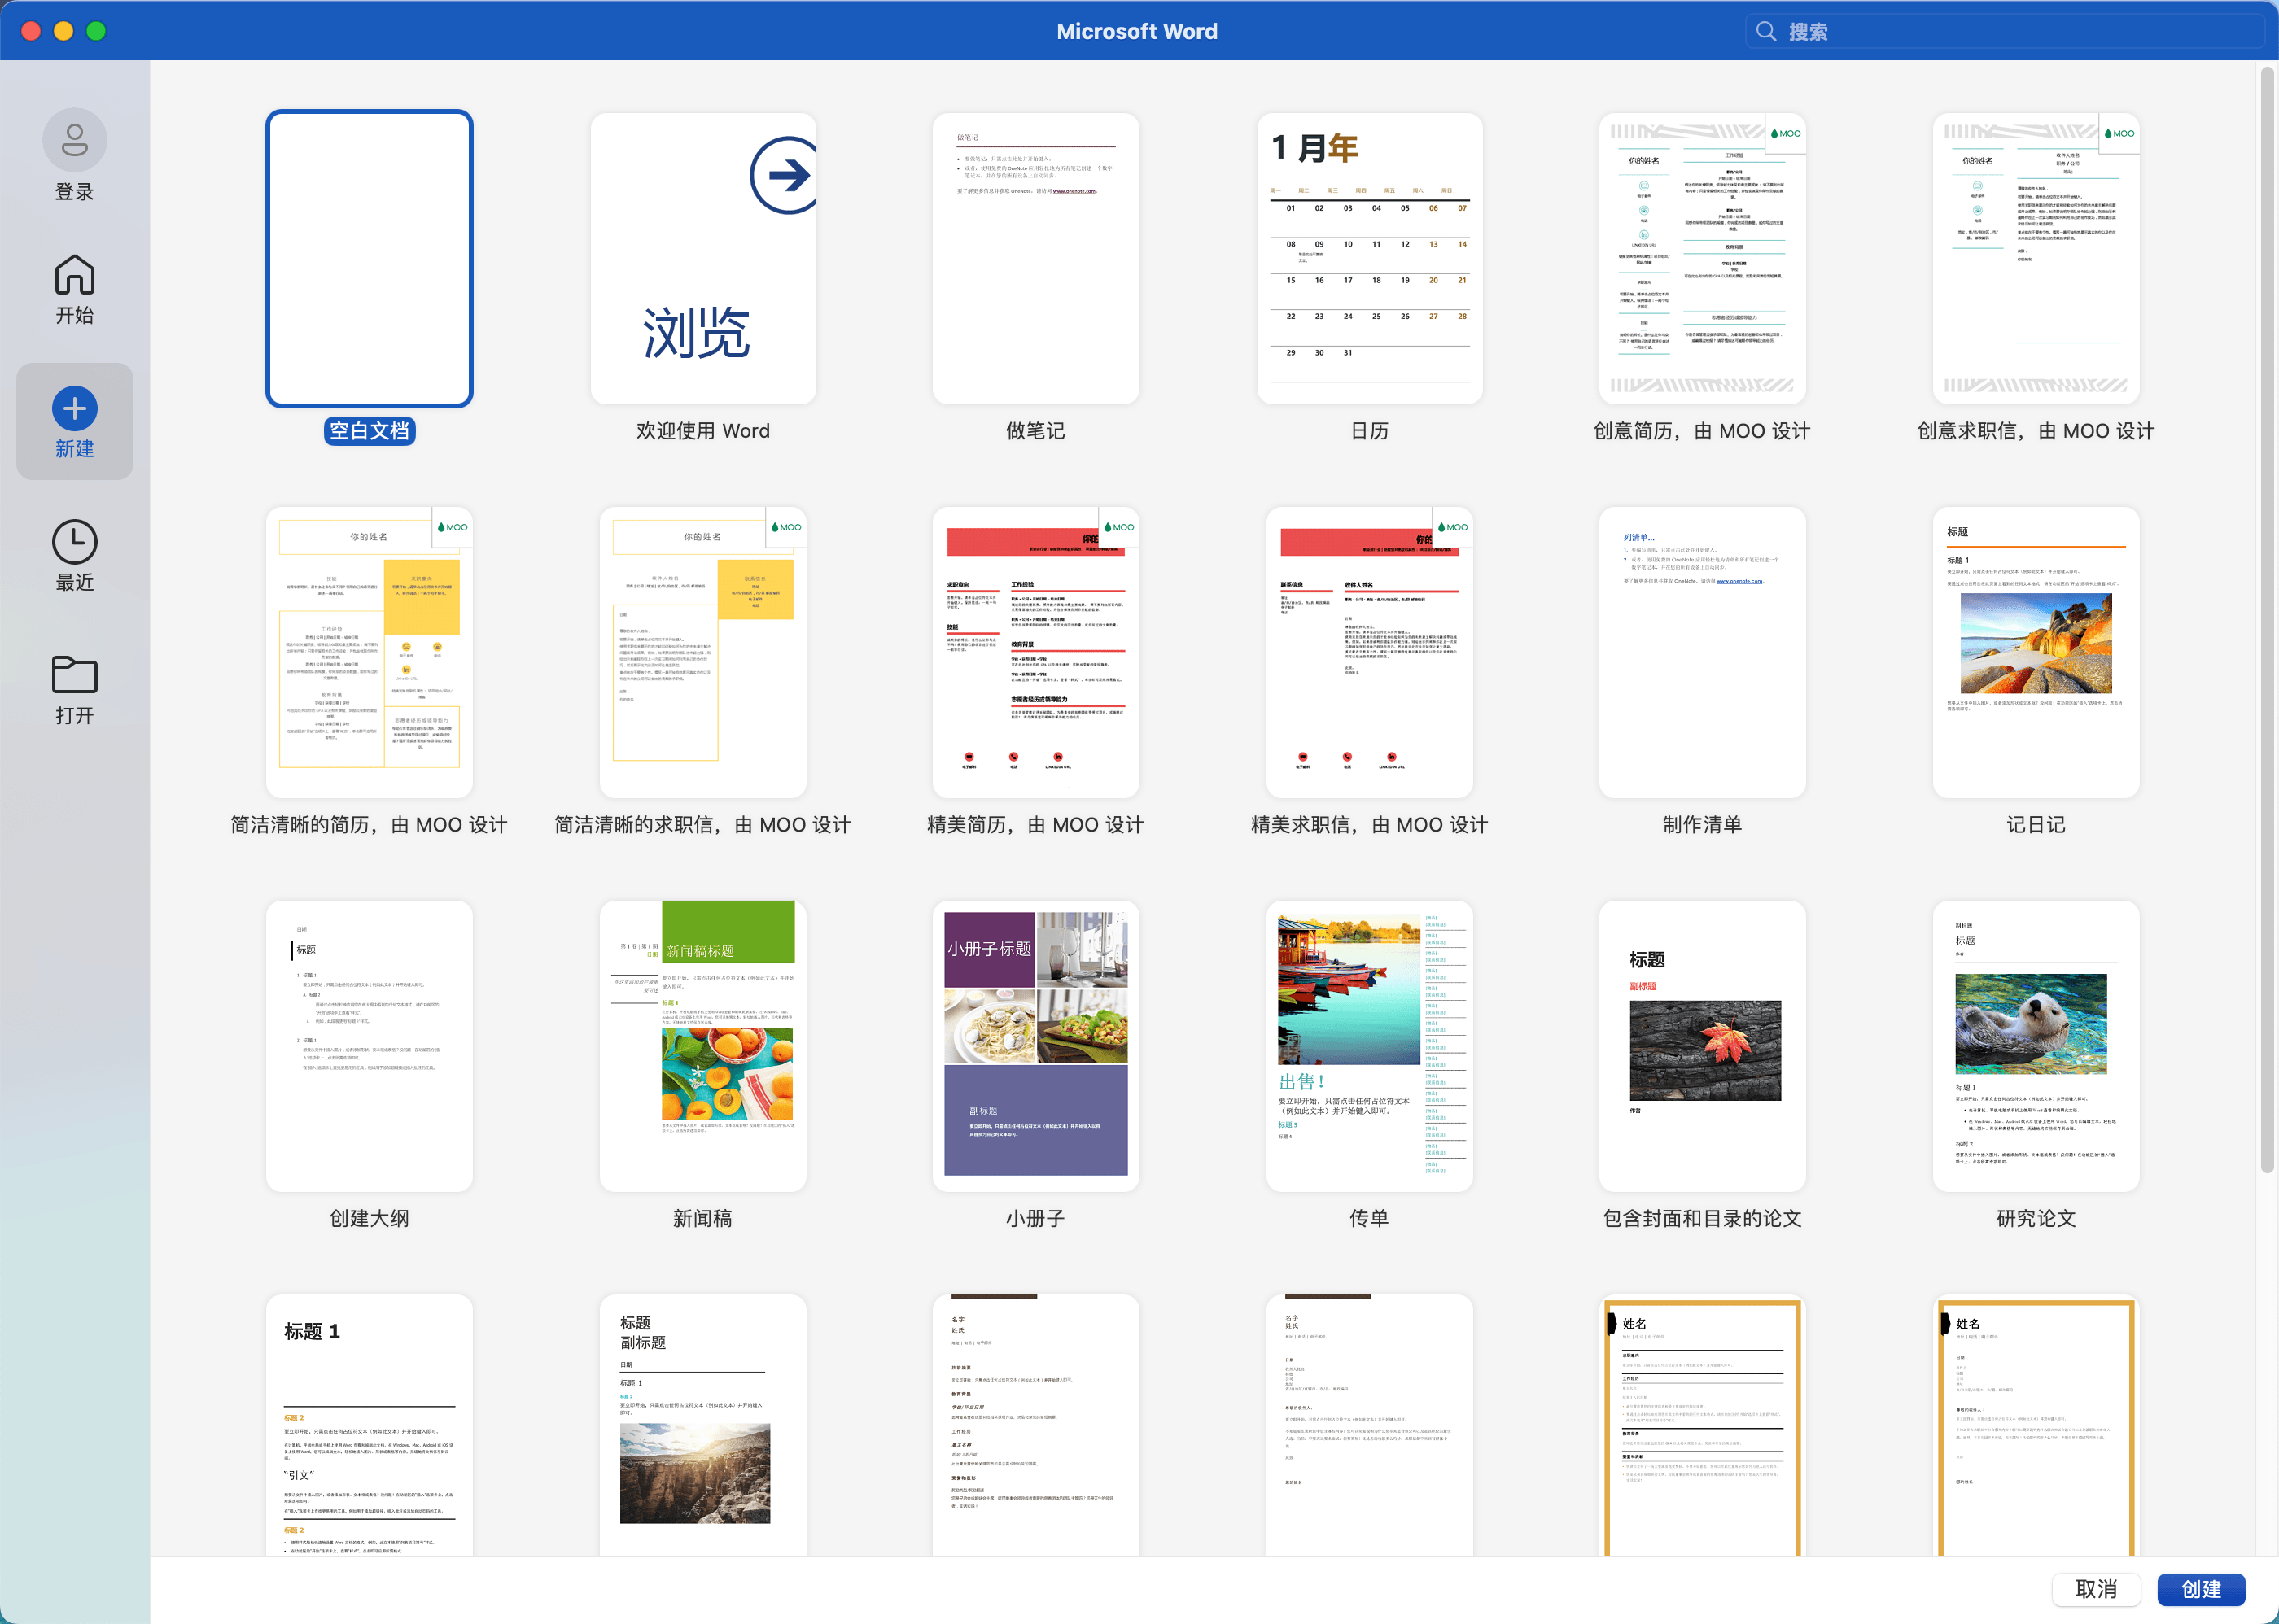Select the 新闻稿 newsletter template

pyautogui.click(x=702, y=1046)
